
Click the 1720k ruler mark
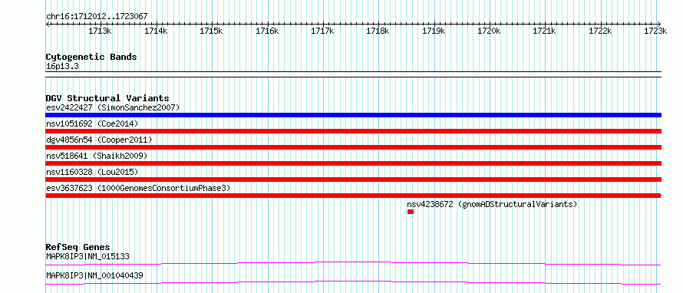coord(489,31)
